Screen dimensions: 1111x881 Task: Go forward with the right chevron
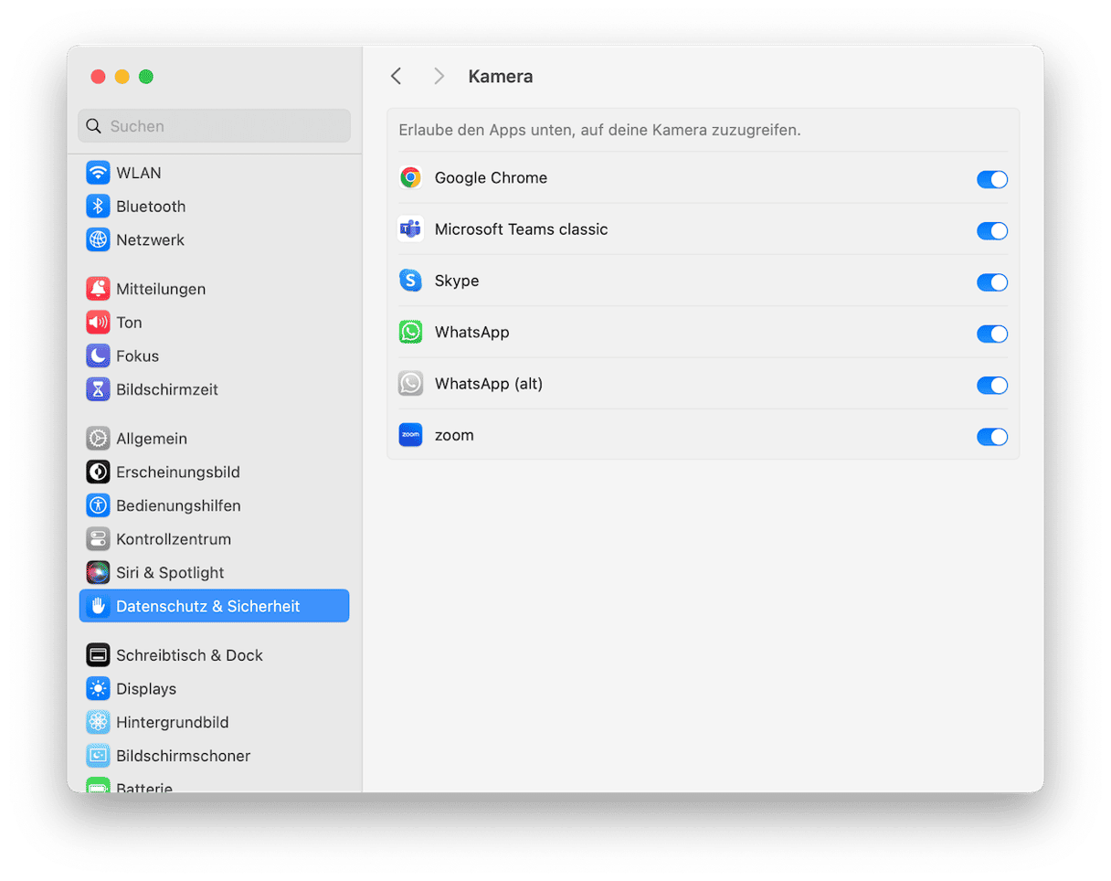click(x=439, y=76)
